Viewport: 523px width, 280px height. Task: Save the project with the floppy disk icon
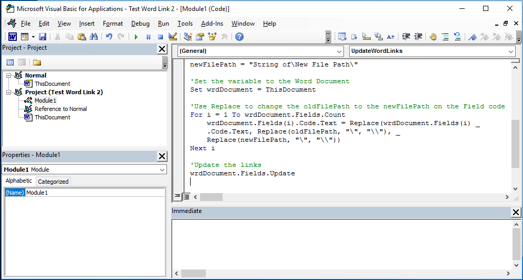[x=43, y=37]
